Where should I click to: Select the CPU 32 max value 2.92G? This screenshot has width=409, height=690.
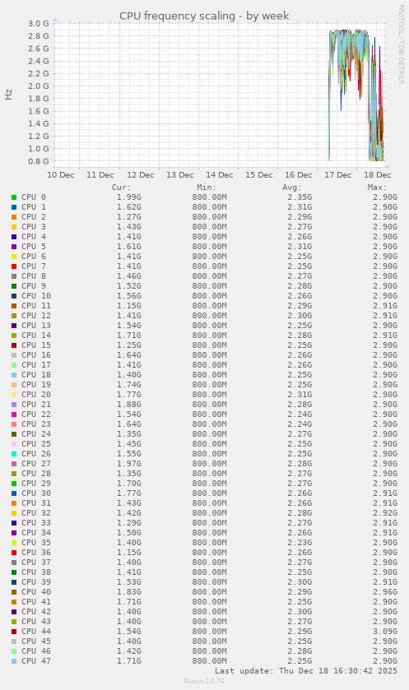coord(385,512)
